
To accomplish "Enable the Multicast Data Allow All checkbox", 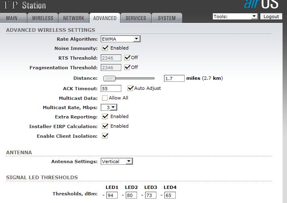I will [x=105, y=98].
